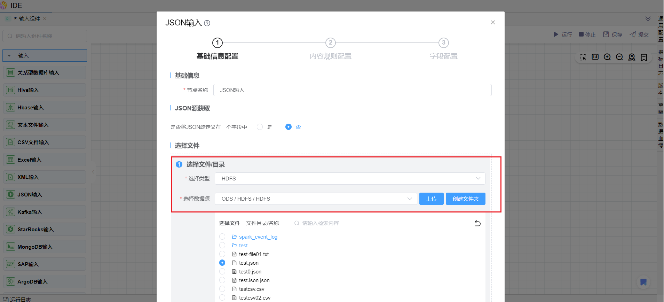Viewport: 664px width, 302px height.
Task: Go to step 2 内容规则配置
Action: [330, 49]
